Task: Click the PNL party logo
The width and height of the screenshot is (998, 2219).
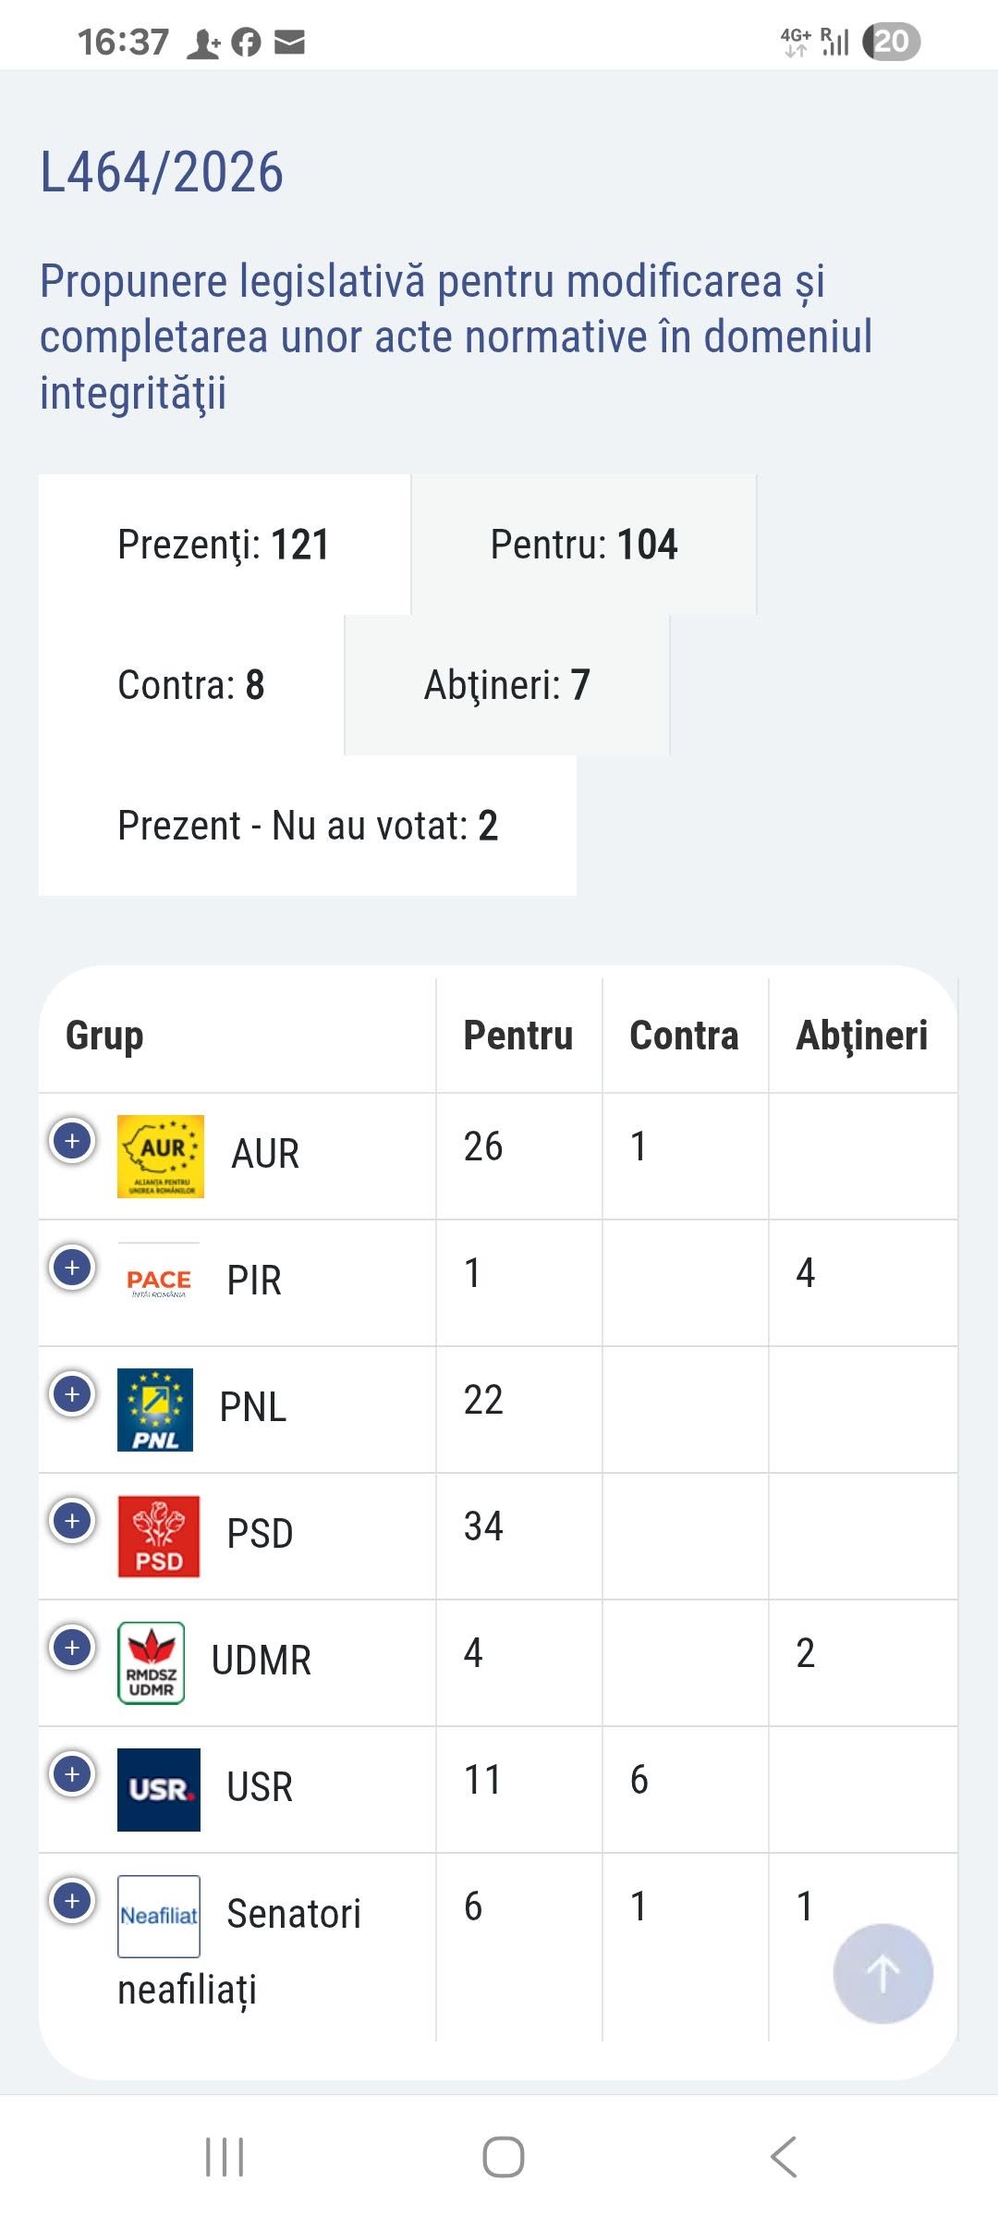Action: (x=155, y=1409)
